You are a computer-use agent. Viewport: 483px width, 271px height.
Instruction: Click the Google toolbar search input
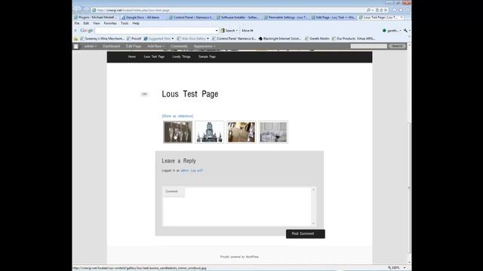click(x=155, y=30)
